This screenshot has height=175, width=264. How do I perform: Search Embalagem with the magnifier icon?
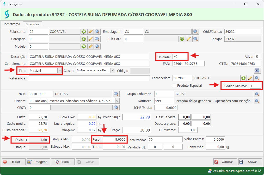(x=195, y=32)
